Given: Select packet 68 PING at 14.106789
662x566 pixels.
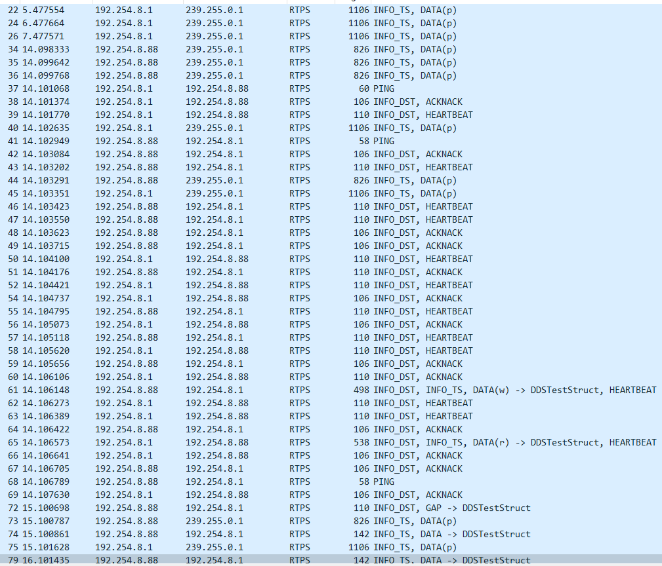Looking at the screenshot, I should 262,481.
